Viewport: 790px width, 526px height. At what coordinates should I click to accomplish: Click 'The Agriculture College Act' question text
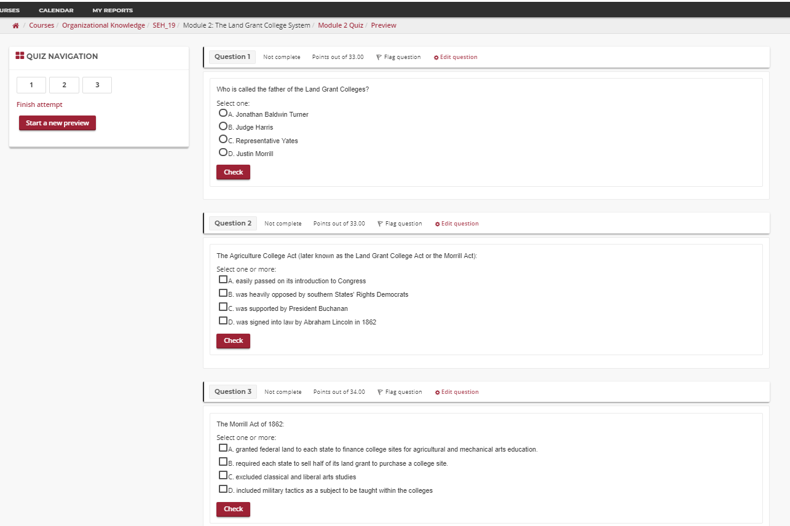pyautogui.click(x=347, y=256)
